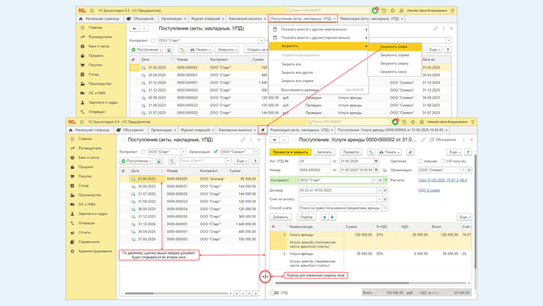
Task: Open 'НДС в сумме' link
Action: (429, 190)
